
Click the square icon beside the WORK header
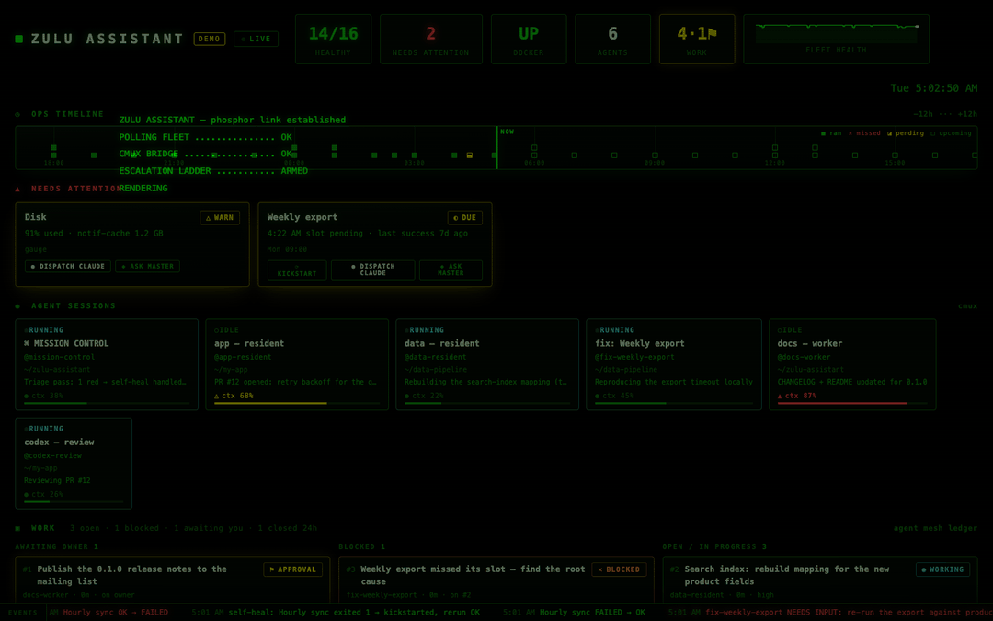[17, 528]
